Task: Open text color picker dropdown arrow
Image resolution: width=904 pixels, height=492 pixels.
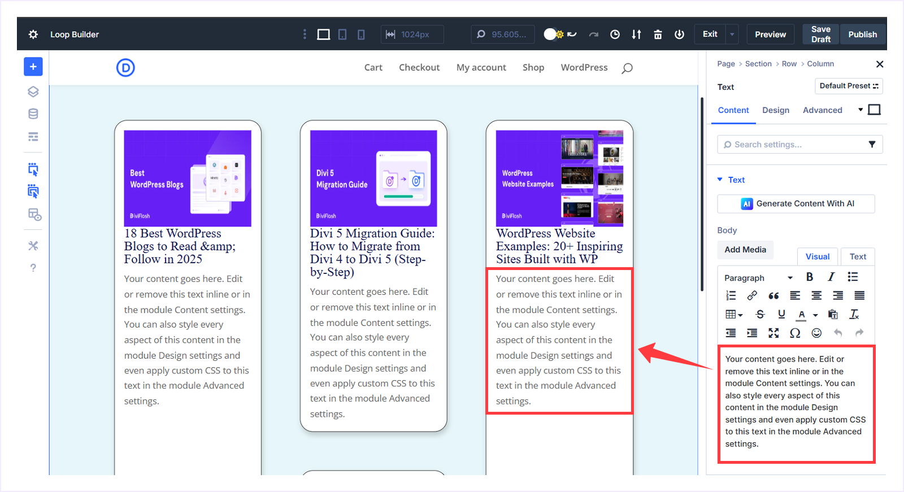Action: point(815,315)
